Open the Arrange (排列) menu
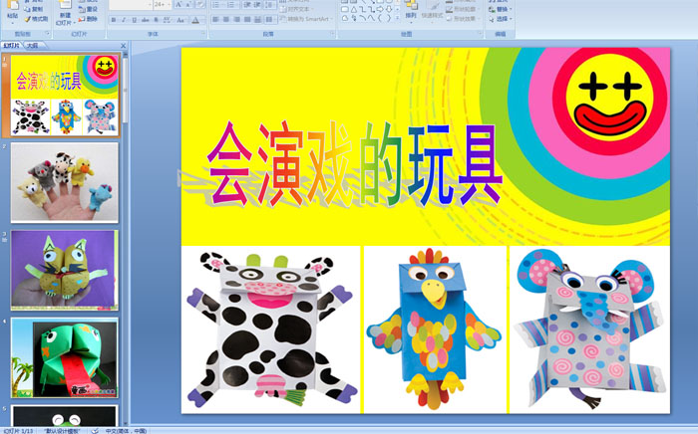 tap(411, 11)
